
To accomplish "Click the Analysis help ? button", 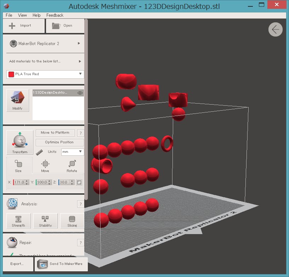I will pyautogui.click(x=80, y=204).
